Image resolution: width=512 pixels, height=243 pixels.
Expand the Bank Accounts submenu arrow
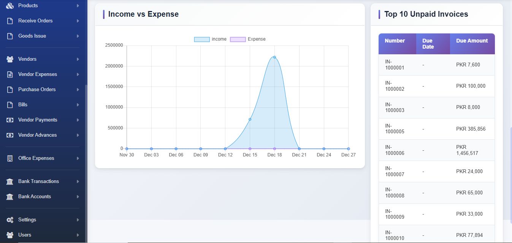coord(78,197)
